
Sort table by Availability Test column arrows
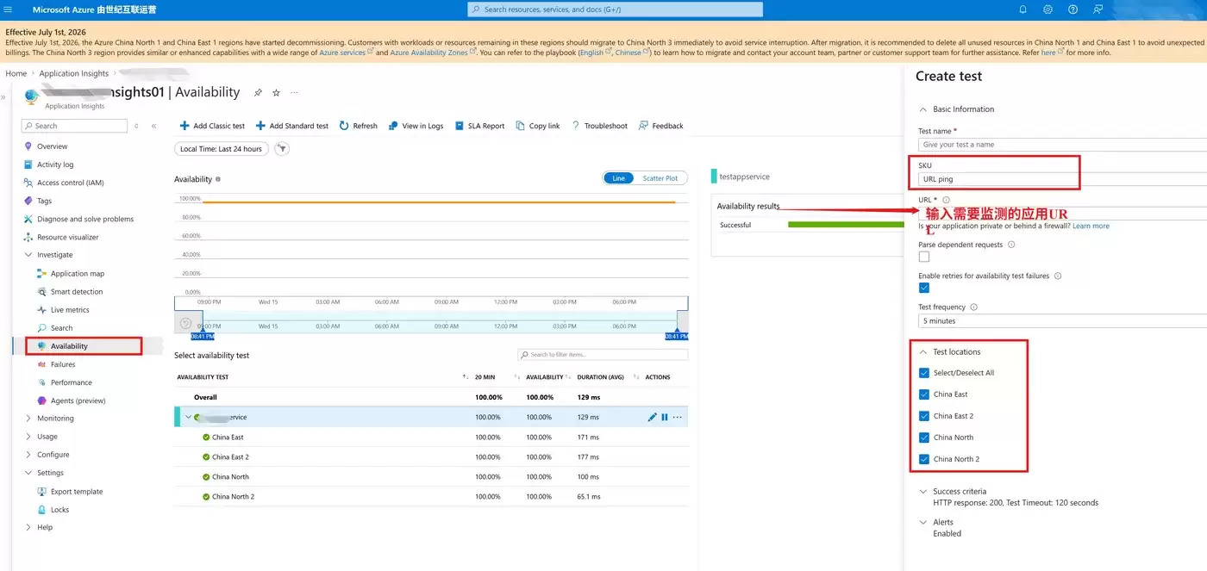coord(466,377)
